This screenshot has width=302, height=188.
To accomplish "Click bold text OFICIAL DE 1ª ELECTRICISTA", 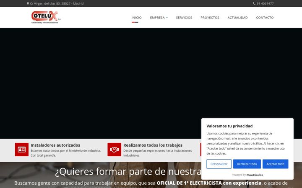I will [x=189, y=183].
